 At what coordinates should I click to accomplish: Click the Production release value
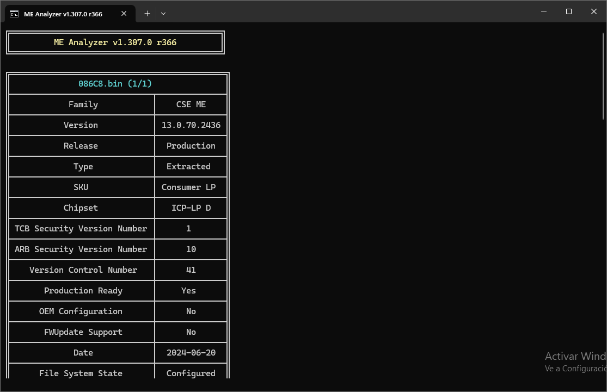pos(191,146)
